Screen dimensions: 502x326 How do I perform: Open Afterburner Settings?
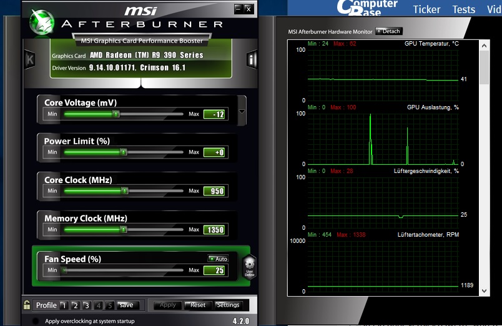[x=229, y=305]
